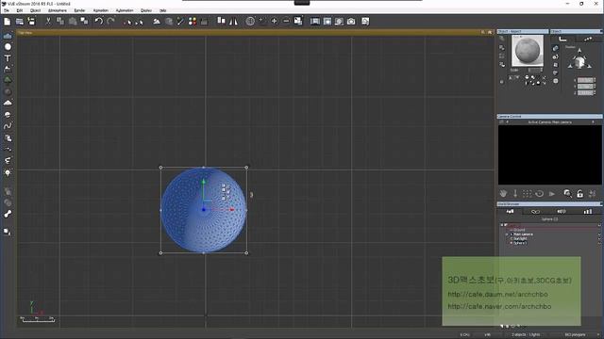Click the Cut scissors icon

tap(48, 22)
